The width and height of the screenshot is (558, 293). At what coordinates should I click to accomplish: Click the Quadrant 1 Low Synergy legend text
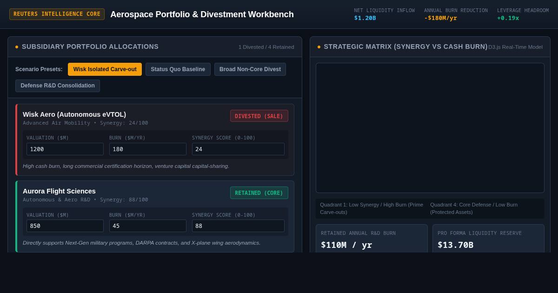pos(372,208)
